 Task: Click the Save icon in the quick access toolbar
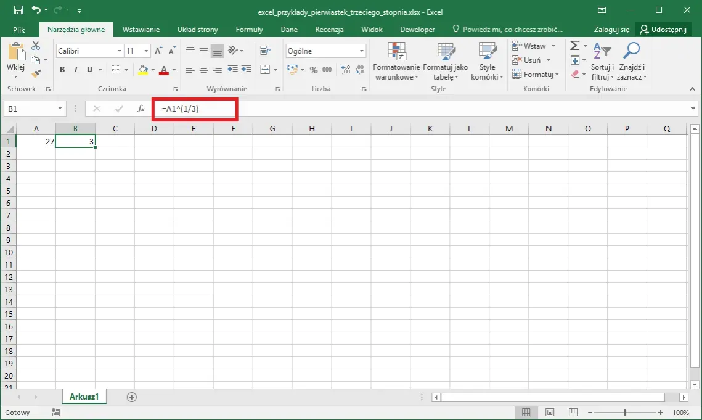tap(18, 10)
